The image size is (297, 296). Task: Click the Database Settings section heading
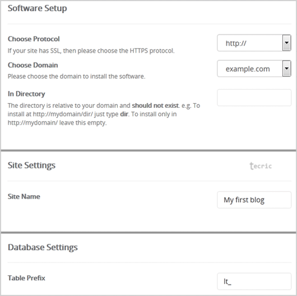43,247
